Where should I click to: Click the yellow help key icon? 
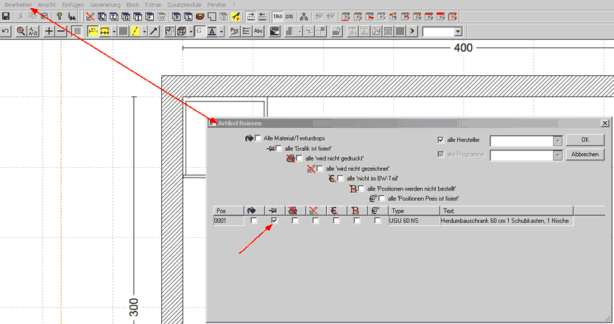[x=59, y=16]
